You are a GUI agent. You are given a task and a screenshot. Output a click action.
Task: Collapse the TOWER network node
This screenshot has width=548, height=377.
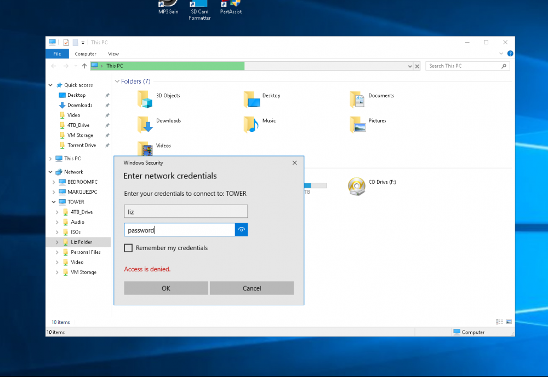coord(54,202)
